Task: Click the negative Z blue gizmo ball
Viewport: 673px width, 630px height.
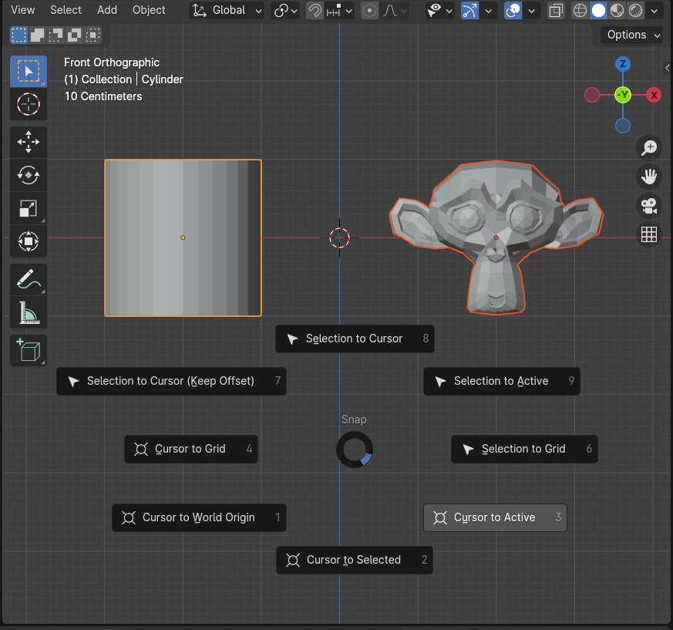Action: [x=623, y=126]
